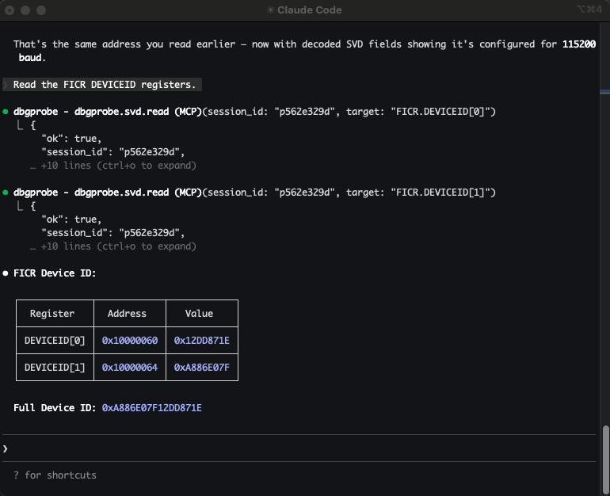
Task: Click the prompt chevron on the input line
Action: pos(6,448)
